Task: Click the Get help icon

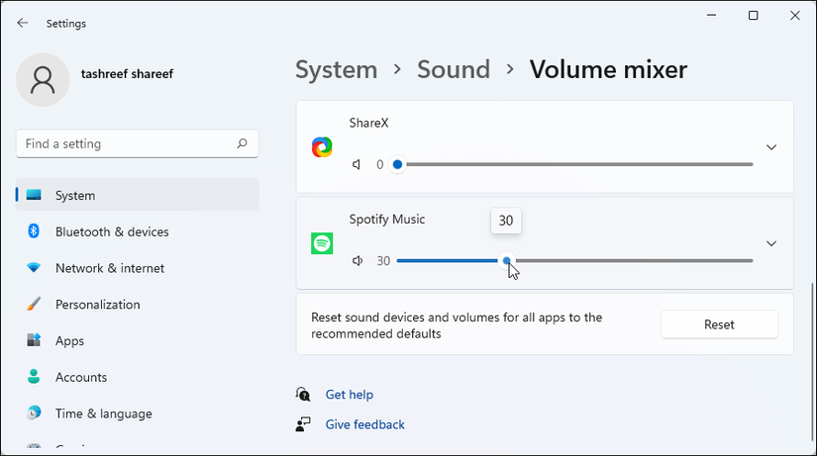Action: tap(303, 395)
